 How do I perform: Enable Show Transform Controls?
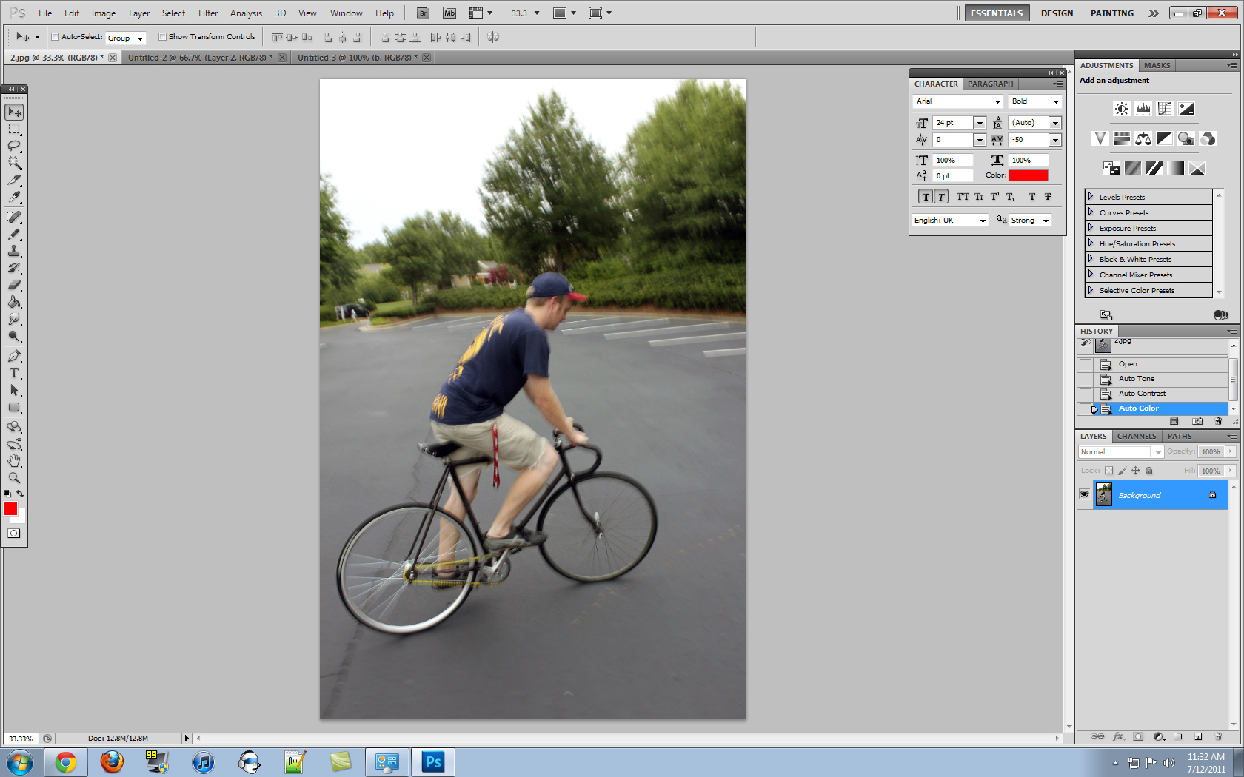162,36
